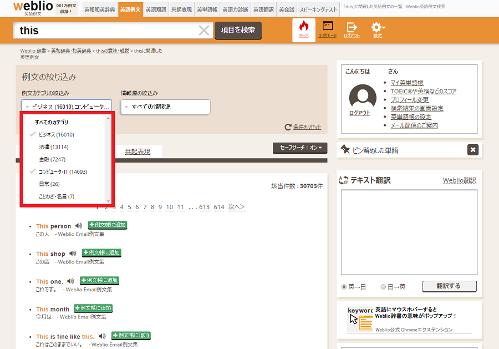Go to next page 次へ＞
This screenshot has width=499, height=349.
click(x=236, y=207)
